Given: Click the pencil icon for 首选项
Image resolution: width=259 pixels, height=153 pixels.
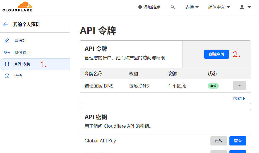Looking at the screenshot, I should click(x=7, y=41).
